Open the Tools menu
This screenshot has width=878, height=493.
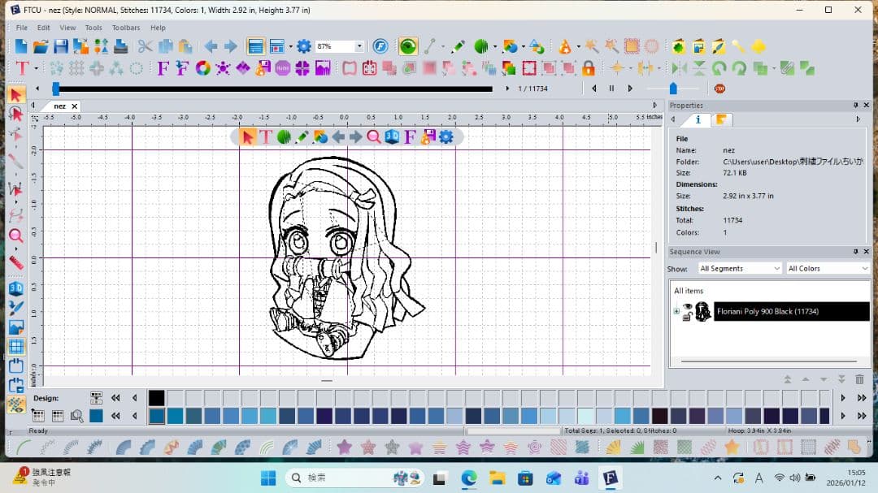[93, 28]
